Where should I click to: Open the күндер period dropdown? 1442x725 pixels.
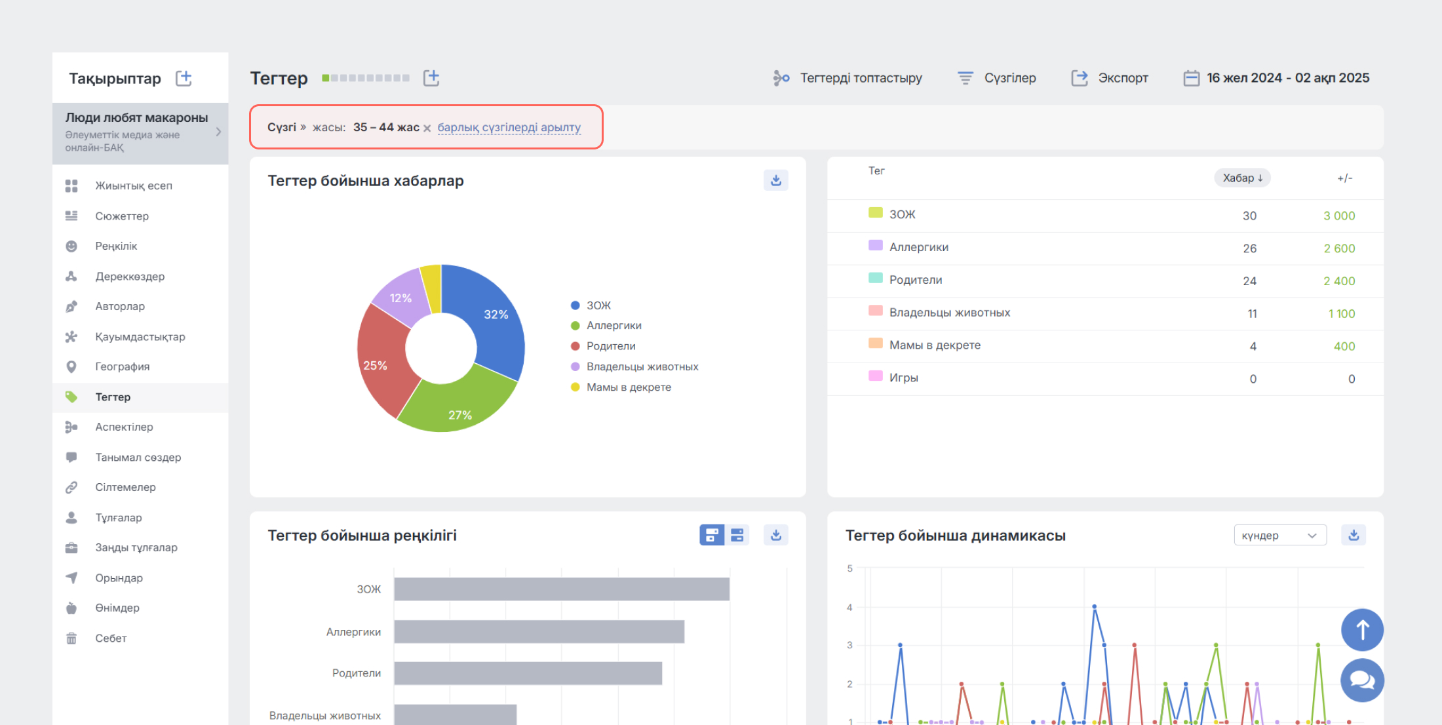pyautogui.click(x=1280, y=535)
